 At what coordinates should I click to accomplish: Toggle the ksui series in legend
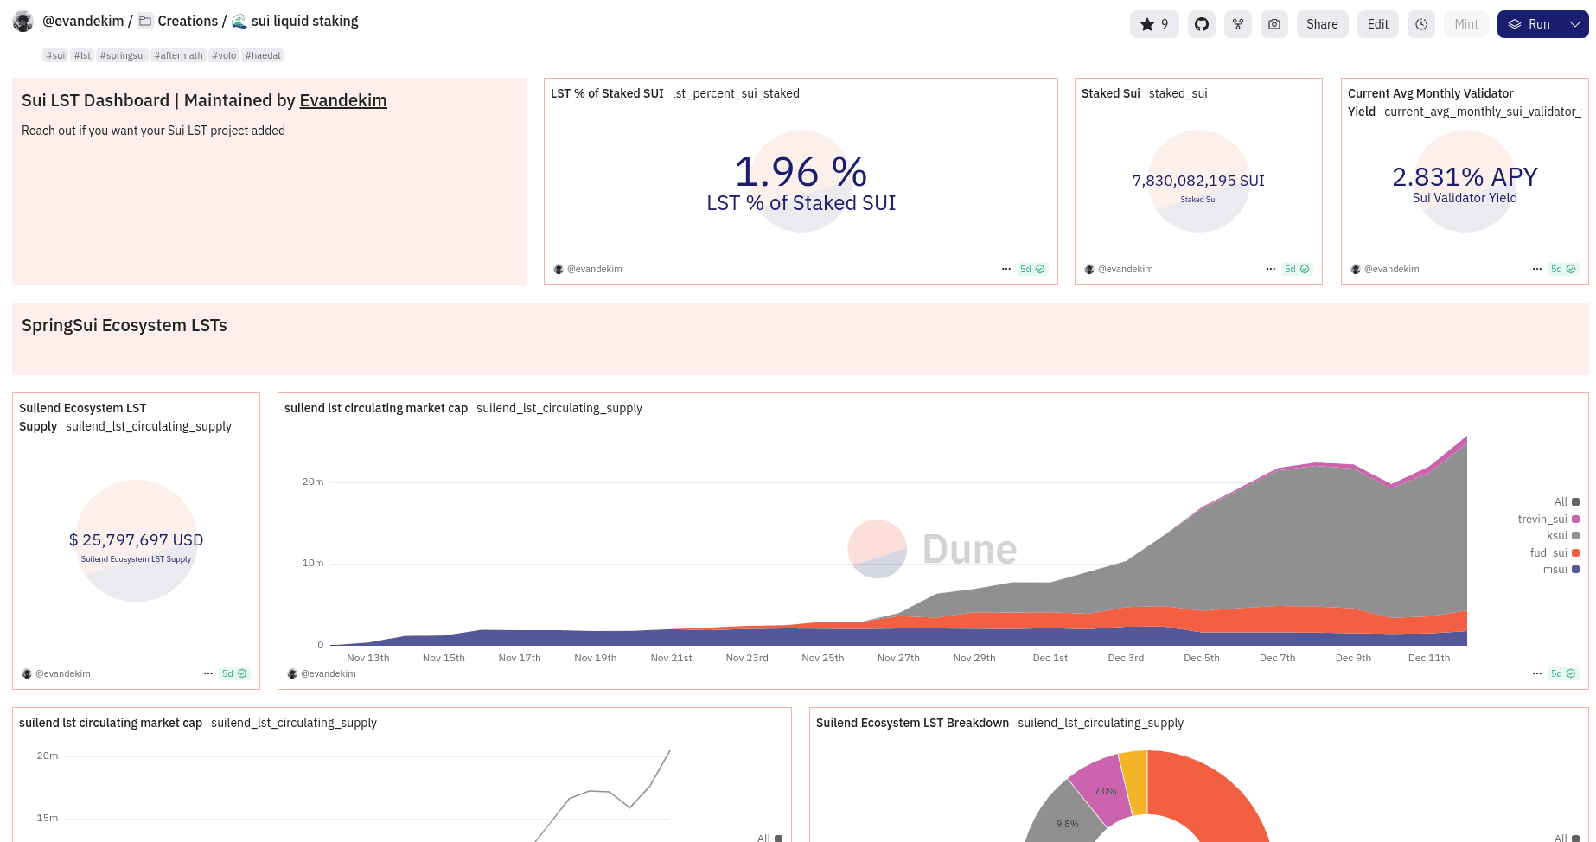(1563, 536)
